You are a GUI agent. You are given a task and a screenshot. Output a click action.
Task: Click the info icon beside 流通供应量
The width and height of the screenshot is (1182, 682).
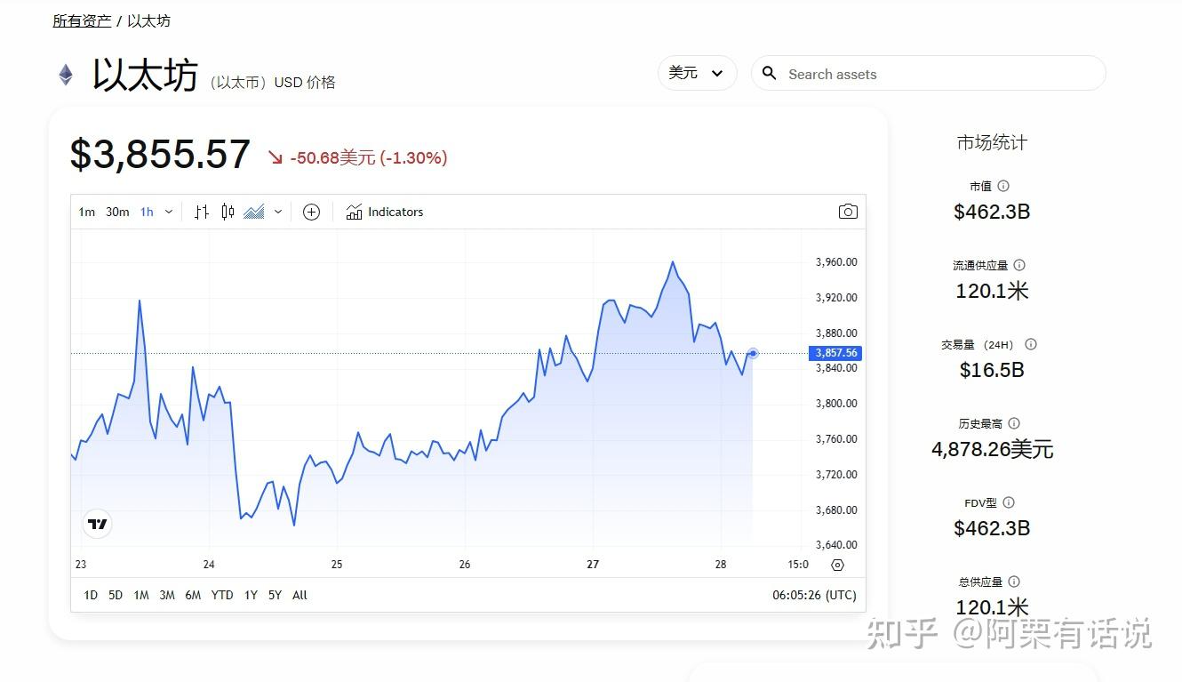pyautogui.click(x=1019, y=265)
